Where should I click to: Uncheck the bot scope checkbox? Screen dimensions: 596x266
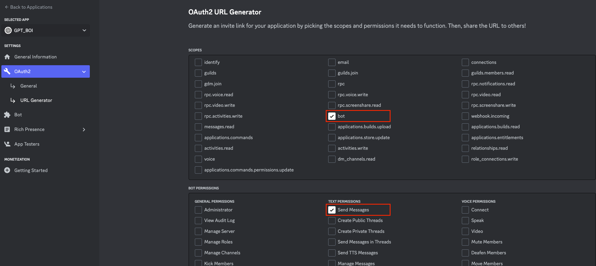click(x=332, y=116)
